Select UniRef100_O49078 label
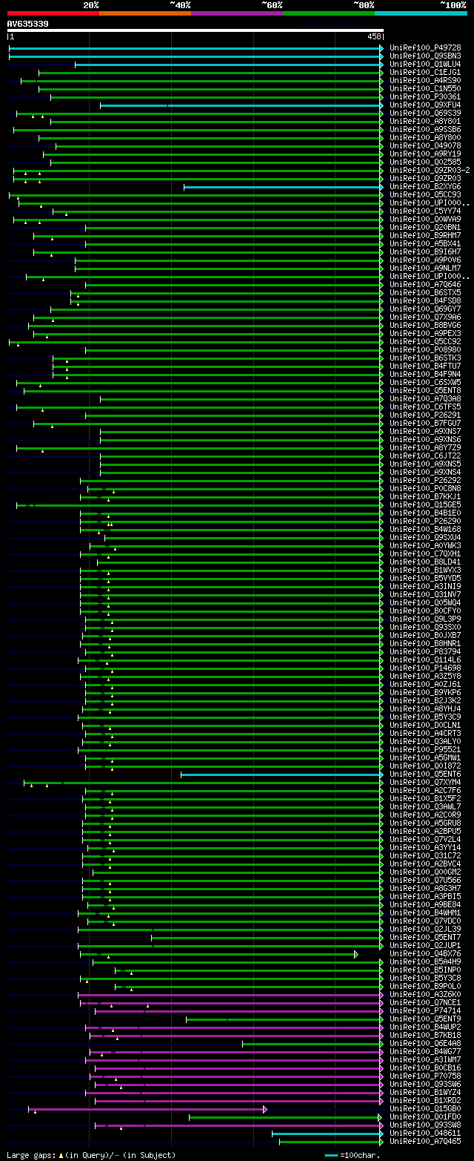This screenshot has width=474, height=1161. coord(425,145)
